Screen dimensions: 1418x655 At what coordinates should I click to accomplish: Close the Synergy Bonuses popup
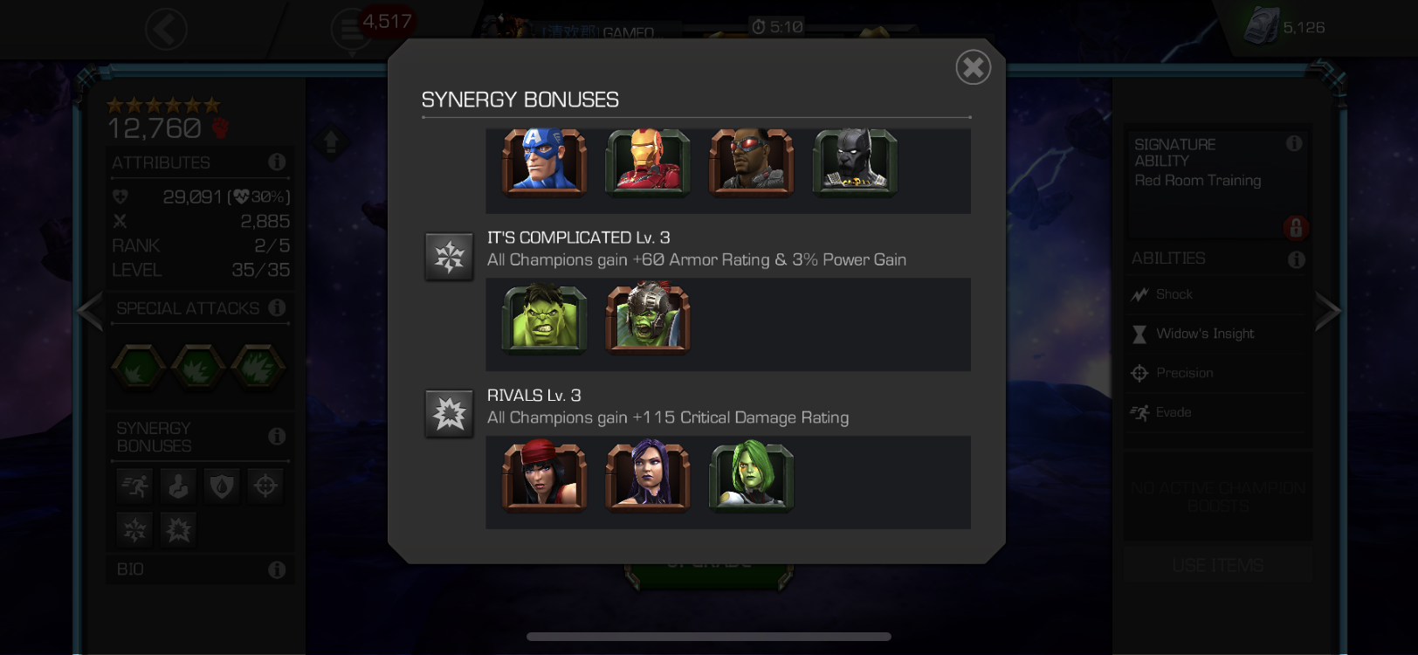[x=973, y=67]
